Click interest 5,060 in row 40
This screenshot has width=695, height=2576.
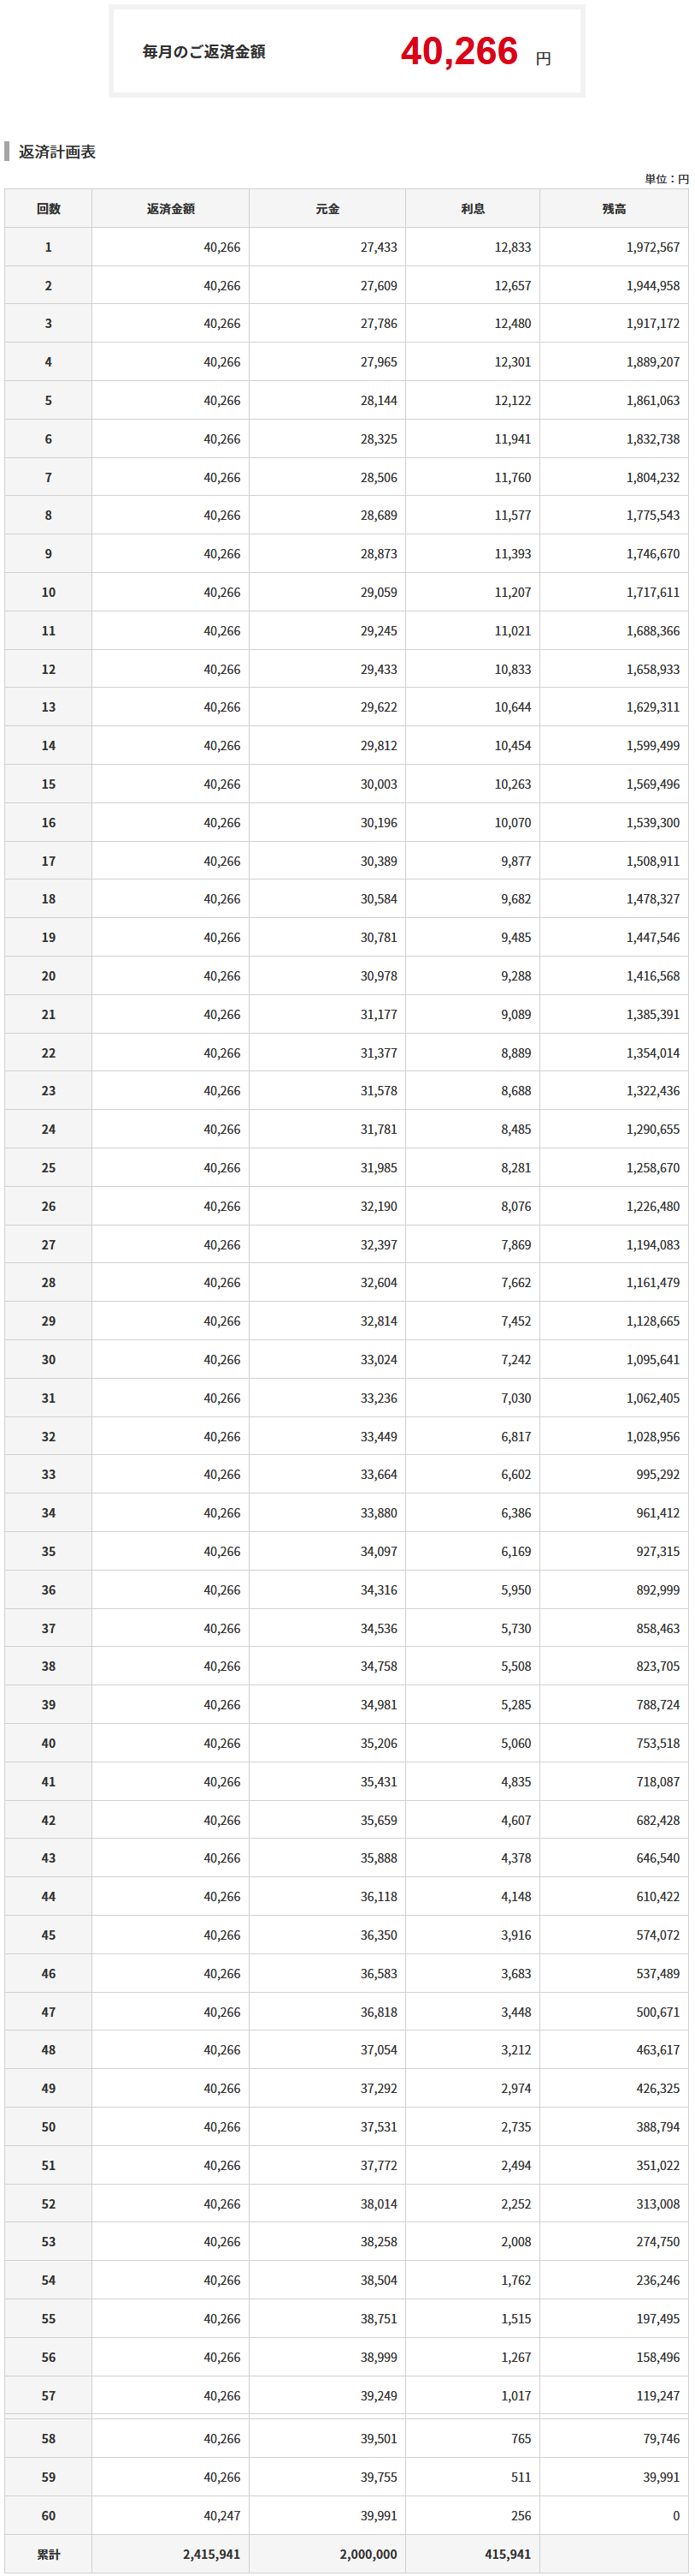[515, 1743]
